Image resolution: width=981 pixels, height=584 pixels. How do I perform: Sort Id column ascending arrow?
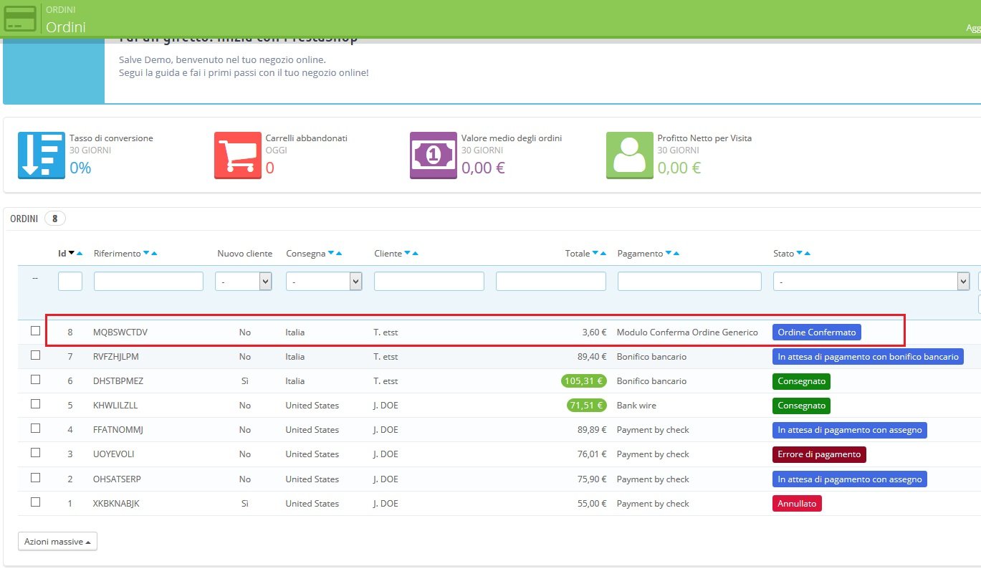[x=80, y=254]
